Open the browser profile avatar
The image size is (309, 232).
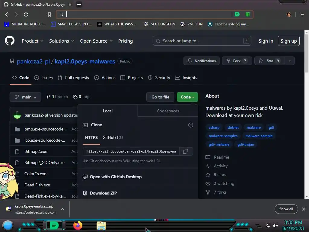point(289,14)
